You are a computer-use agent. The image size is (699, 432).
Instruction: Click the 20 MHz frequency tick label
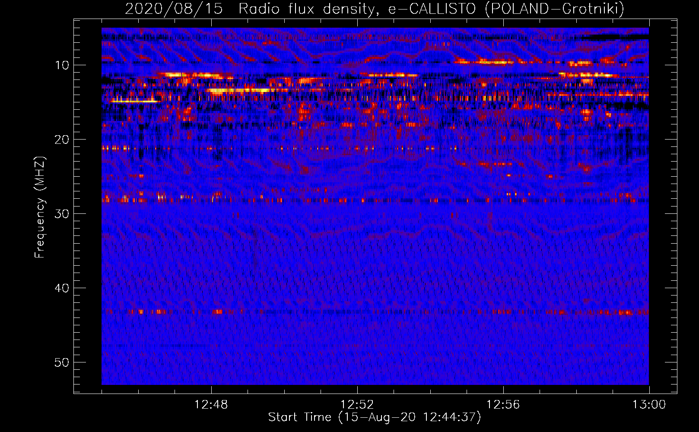click(x=62, y=140)
